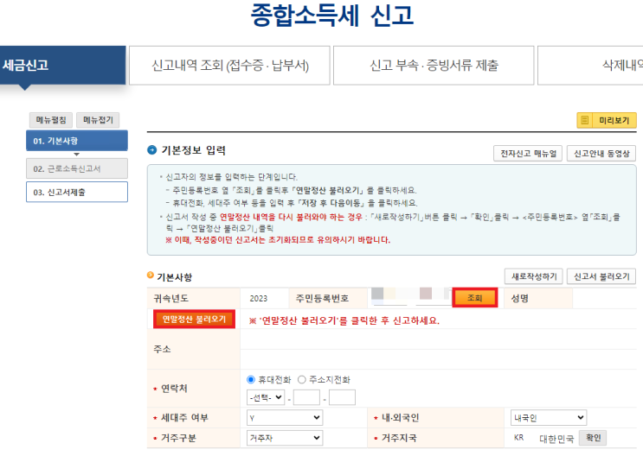Viewport: 643px width, 456px height.
Task: Select 03. 신고서제출 in side menu
Action: (x=77, y=192)
